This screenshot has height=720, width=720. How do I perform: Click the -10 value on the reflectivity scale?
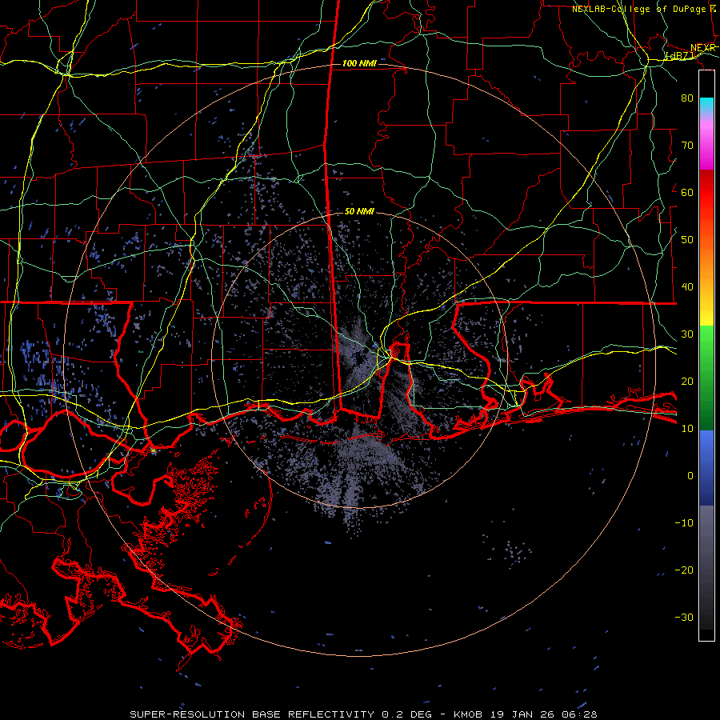[x=684, y=522]
